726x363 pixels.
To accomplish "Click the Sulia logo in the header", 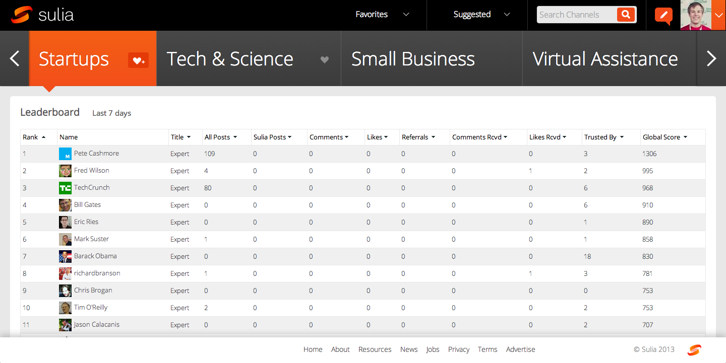I will click(x=42, y=15).
